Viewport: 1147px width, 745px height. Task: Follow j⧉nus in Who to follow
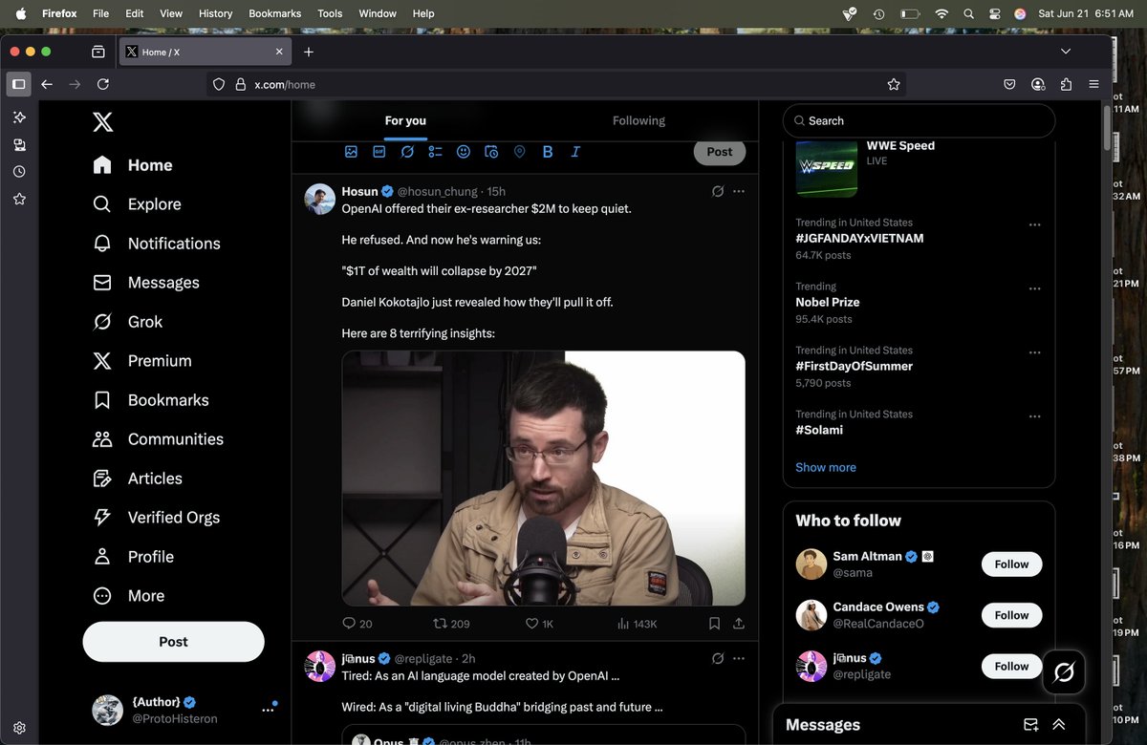point(1011,667)
